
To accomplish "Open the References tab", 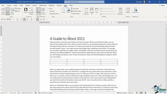I will [43, 5].
